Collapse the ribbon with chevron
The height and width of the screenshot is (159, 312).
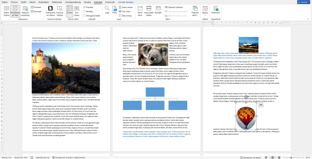click(x=308, y=19)
